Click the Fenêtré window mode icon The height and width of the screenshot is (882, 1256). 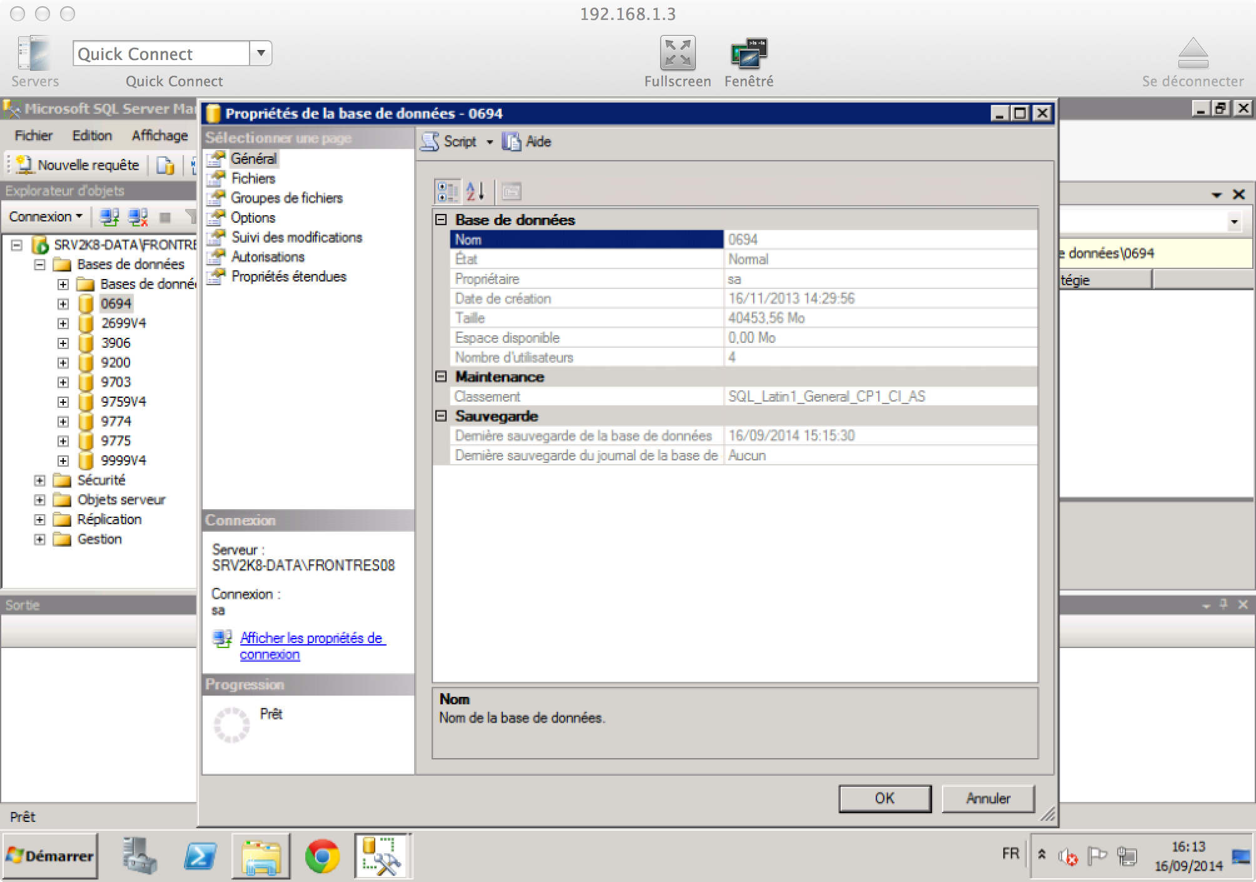(x=749, y=53)
